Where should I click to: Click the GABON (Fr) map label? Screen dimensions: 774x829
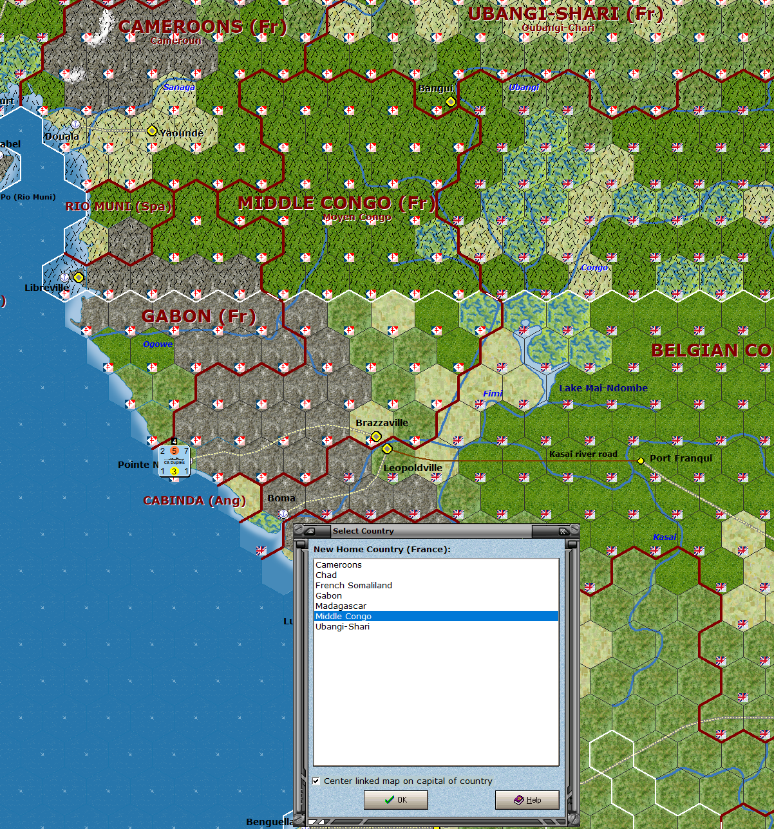pos(199,316)
